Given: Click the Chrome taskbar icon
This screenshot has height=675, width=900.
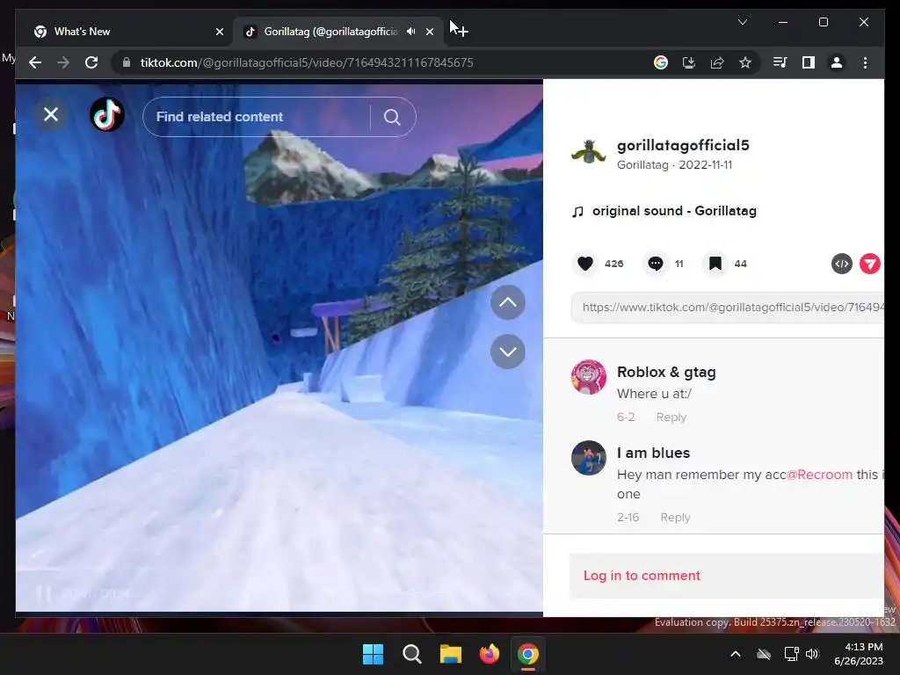Looking at the screenshot, I should pyautogui.click(x=528, y=654).
